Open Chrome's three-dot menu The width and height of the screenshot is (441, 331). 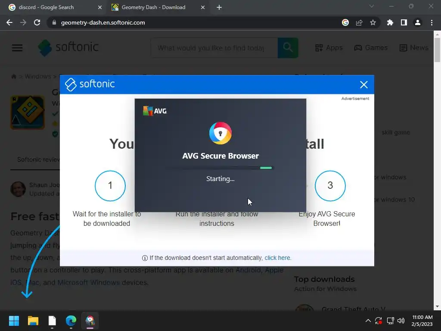click(432, 22)
